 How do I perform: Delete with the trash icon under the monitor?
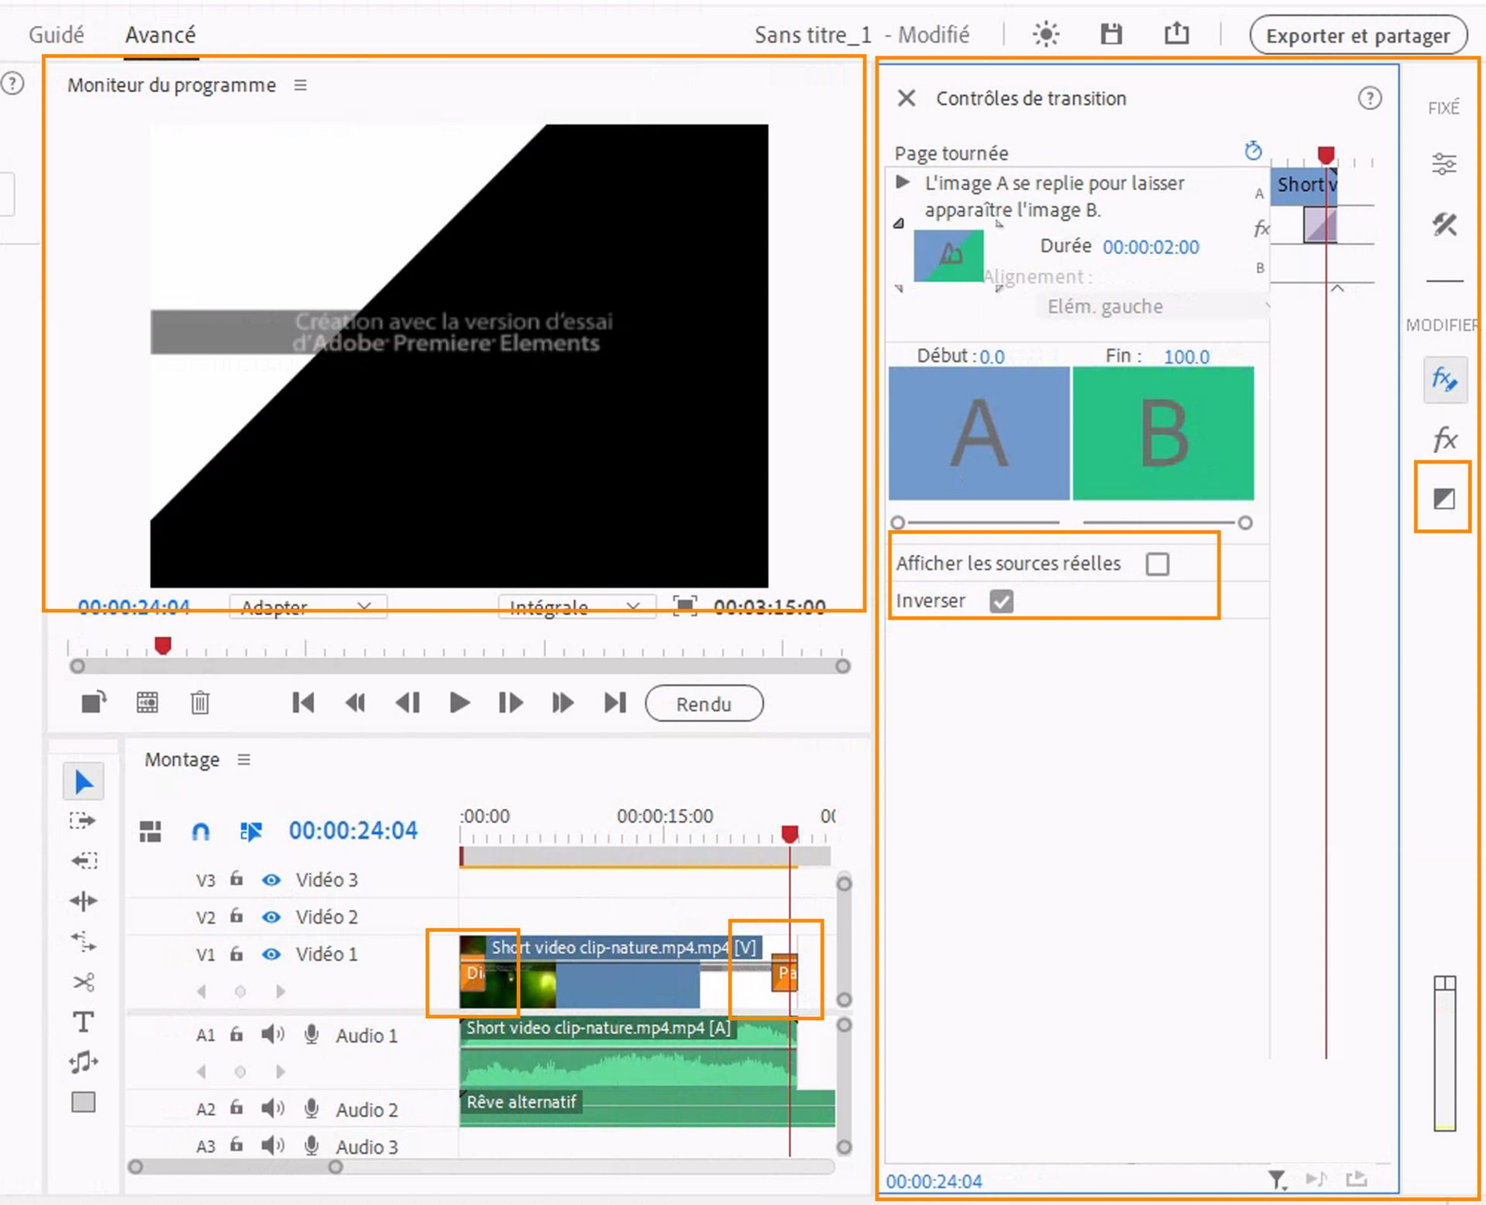200,703
